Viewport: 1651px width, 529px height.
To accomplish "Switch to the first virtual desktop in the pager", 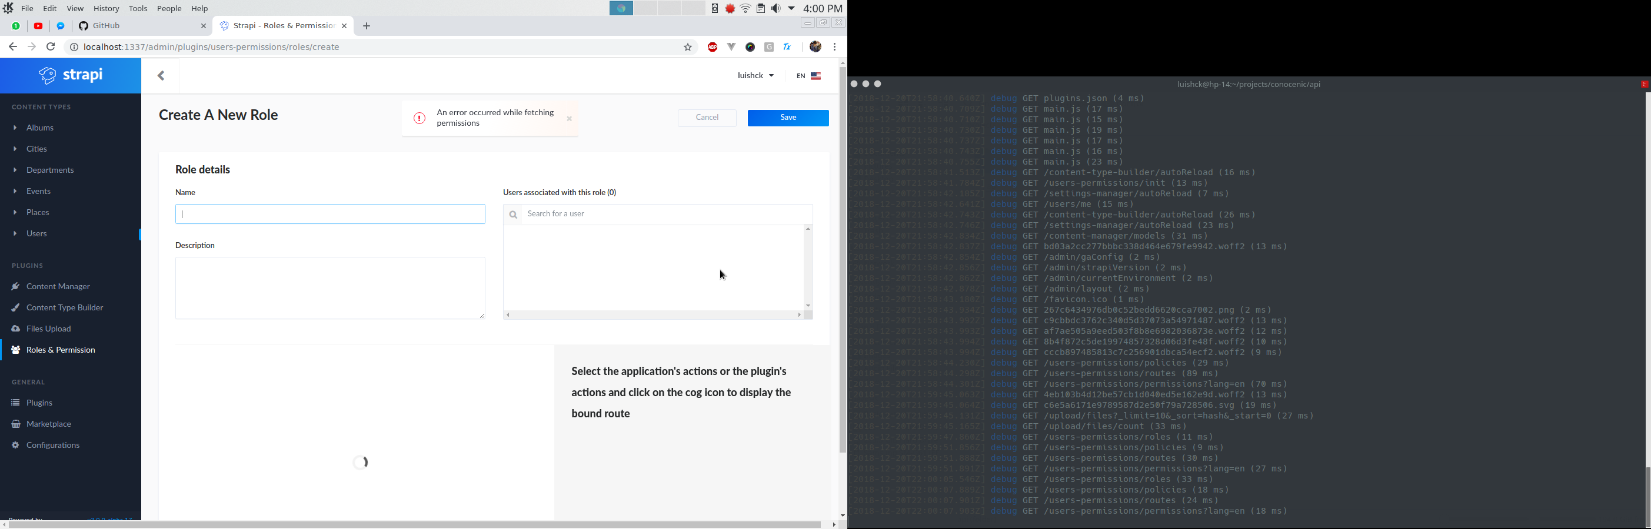I will (621, 8).
